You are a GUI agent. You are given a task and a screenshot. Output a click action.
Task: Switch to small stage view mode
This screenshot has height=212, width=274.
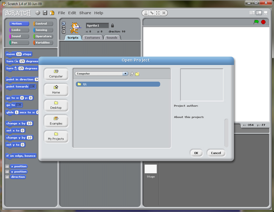(252, 13)
